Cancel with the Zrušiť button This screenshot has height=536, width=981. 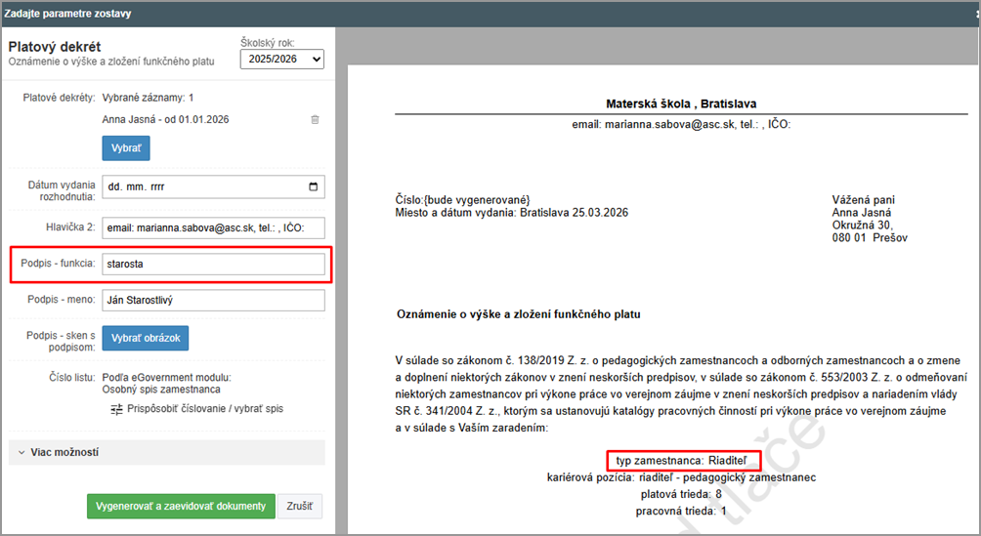coord(302,507)
